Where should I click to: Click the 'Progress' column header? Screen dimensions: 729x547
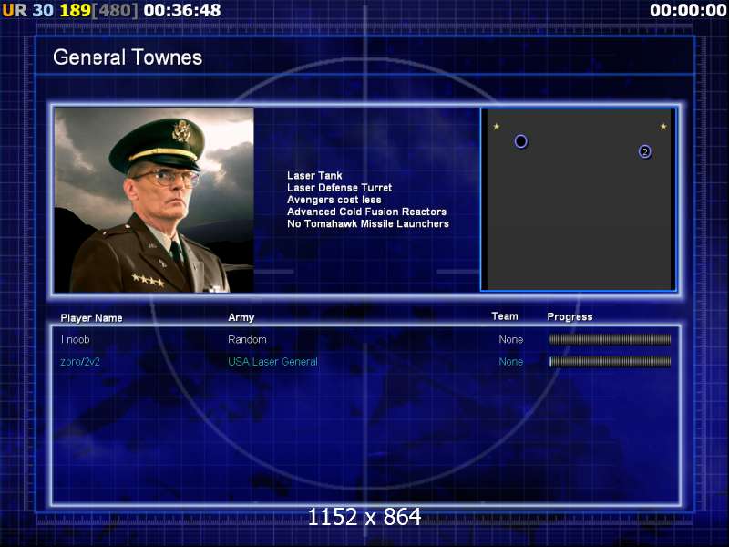(570, 316)
